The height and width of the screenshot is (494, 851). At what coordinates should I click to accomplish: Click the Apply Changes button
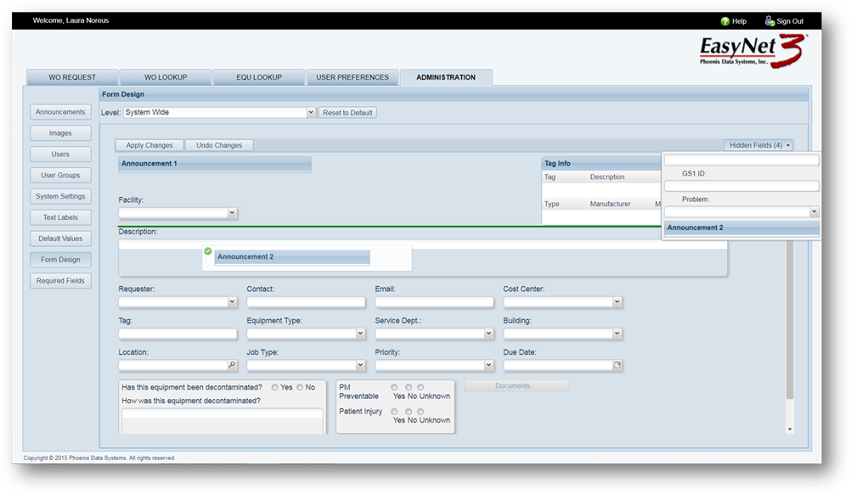point(149,145)
